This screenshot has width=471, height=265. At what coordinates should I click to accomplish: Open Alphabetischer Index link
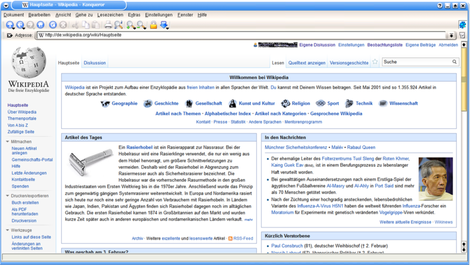pos(228,113)
